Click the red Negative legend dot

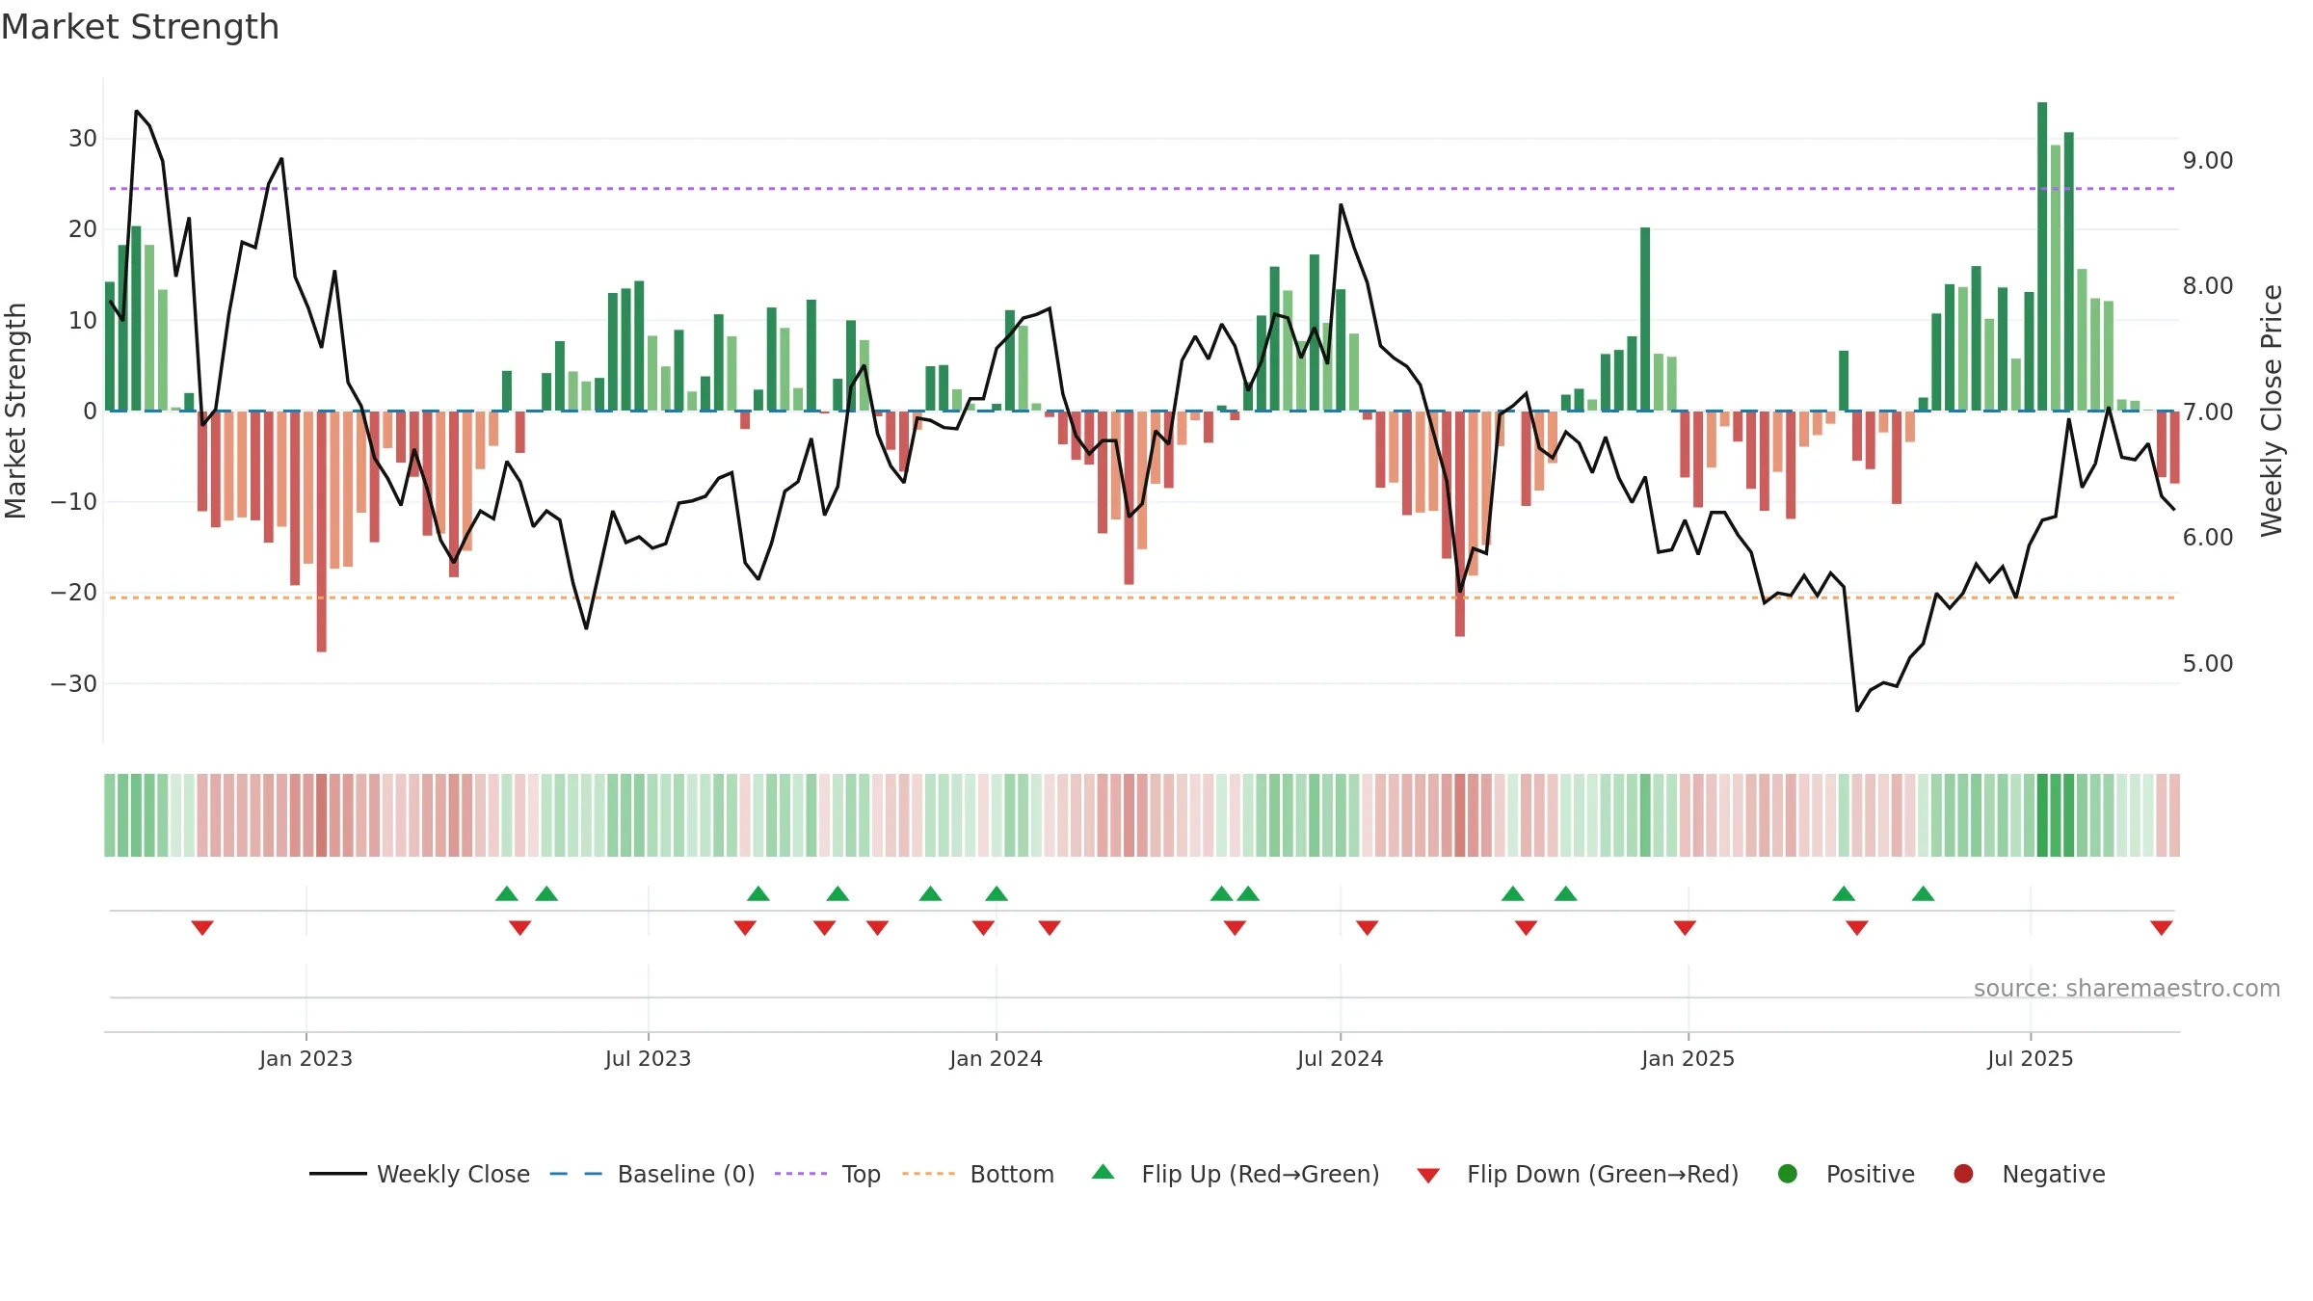point(1963,1174)
